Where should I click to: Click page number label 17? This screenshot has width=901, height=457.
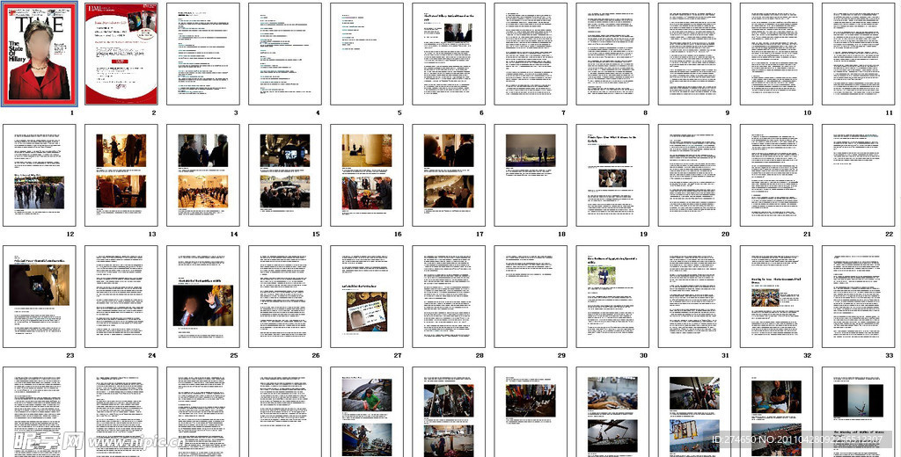[480, 234]
